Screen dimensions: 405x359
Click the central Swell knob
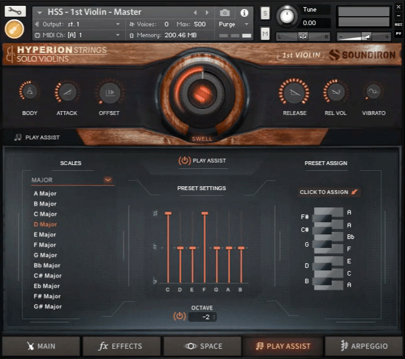tap(202, 93)
